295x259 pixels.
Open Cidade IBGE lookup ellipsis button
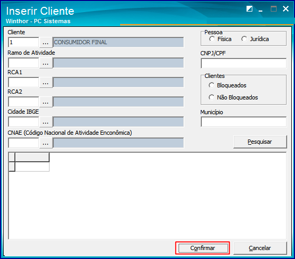coord(45,122)
